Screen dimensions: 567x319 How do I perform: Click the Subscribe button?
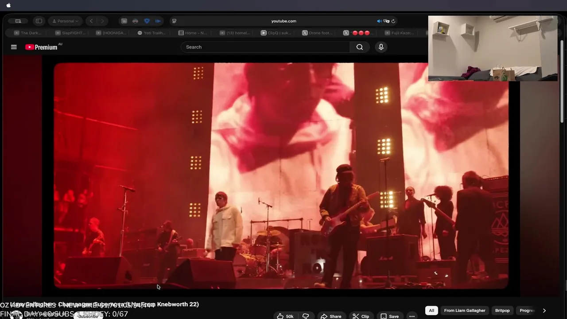88,316
